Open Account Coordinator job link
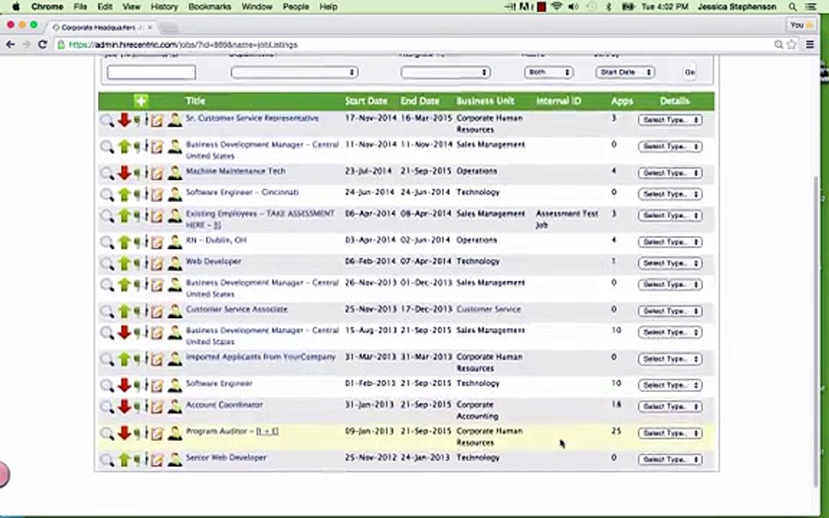 225,404
